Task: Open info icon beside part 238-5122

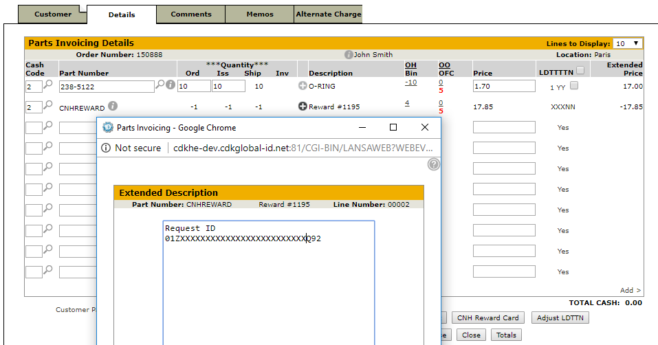Action: tap(171, 85)
